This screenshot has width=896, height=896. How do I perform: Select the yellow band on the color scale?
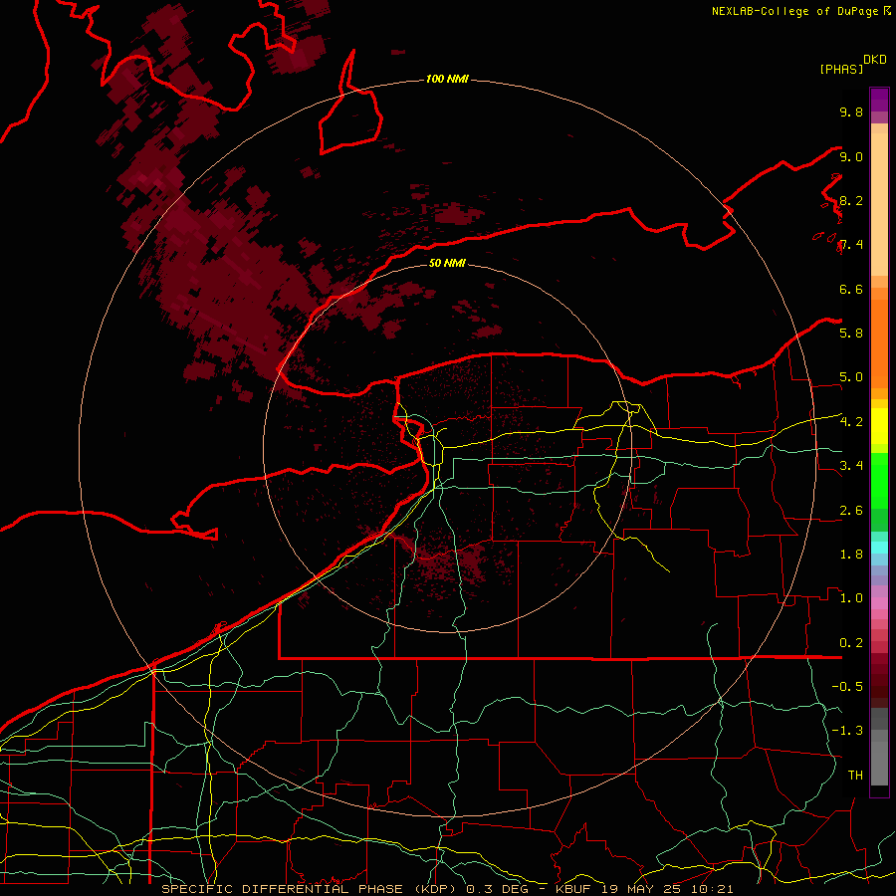[879, 426]
